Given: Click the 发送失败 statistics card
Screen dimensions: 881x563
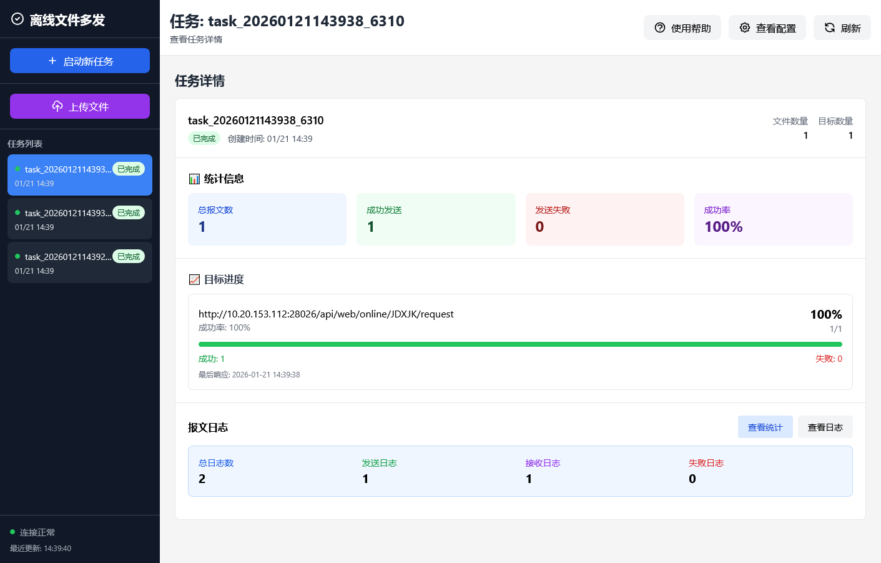Looking at the screenshot, I should [604, 219].
